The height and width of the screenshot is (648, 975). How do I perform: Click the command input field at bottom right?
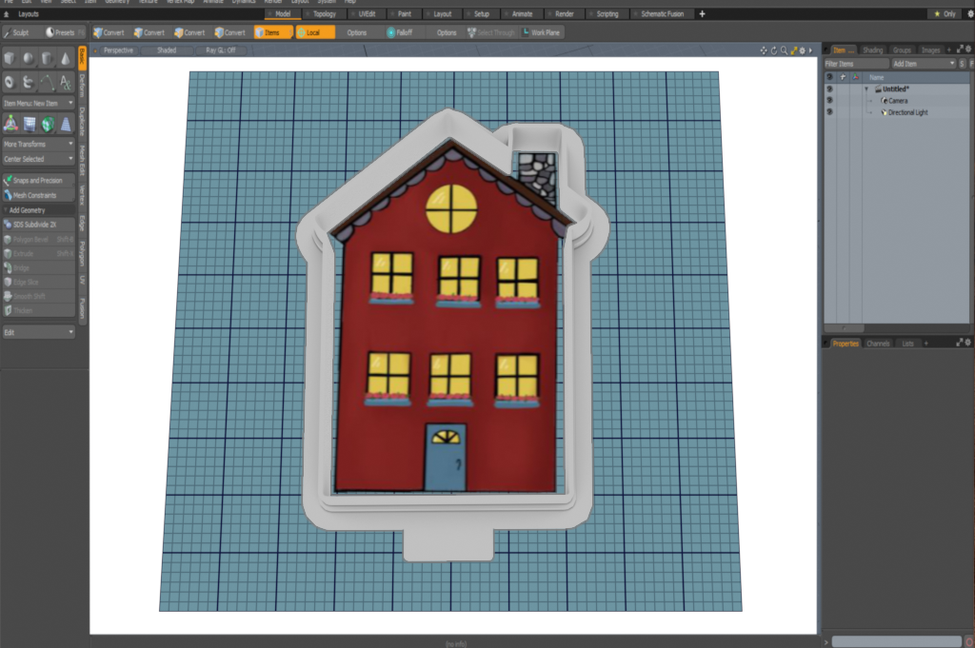tap(893, 641)
